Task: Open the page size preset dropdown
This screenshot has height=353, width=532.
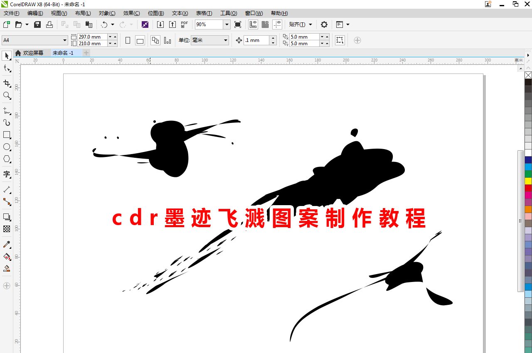Action: (64, 40)
